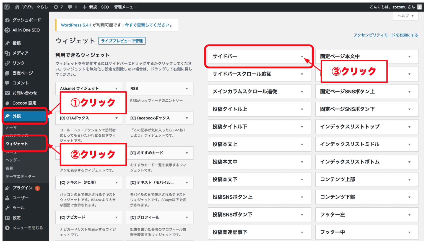Select ウィジェット in the 外観 submenu
Screen dimensions: 426x243
[x=17, y=144]
